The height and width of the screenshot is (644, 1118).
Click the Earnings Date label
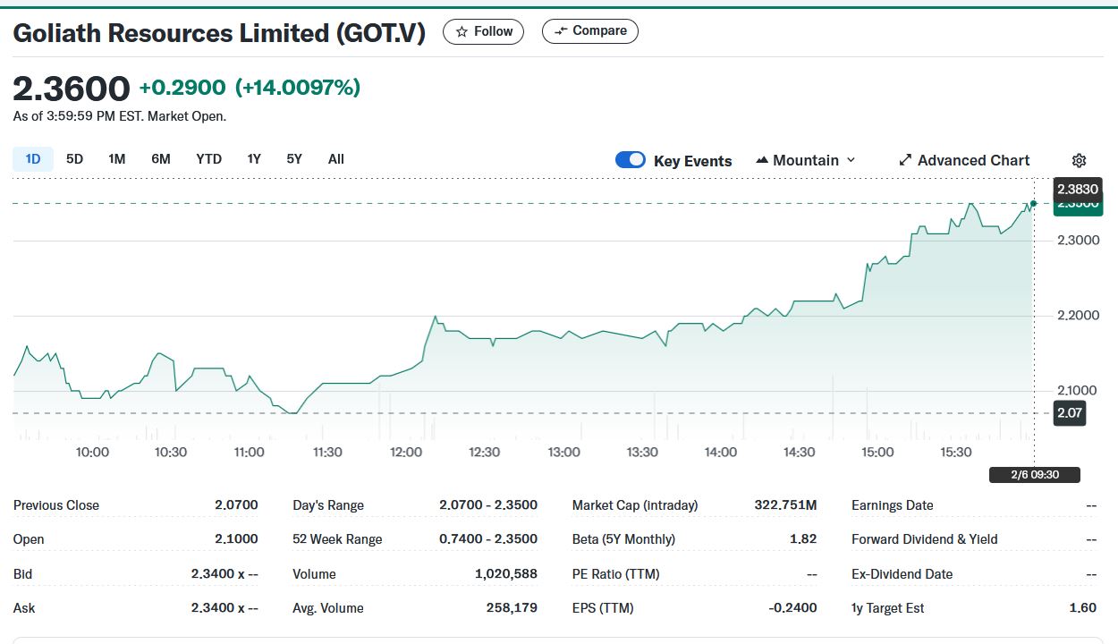[x=892, y=505]
